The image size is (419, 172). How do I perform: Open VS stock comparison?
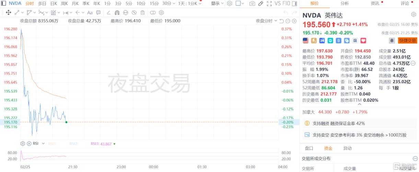click(278, 3)
